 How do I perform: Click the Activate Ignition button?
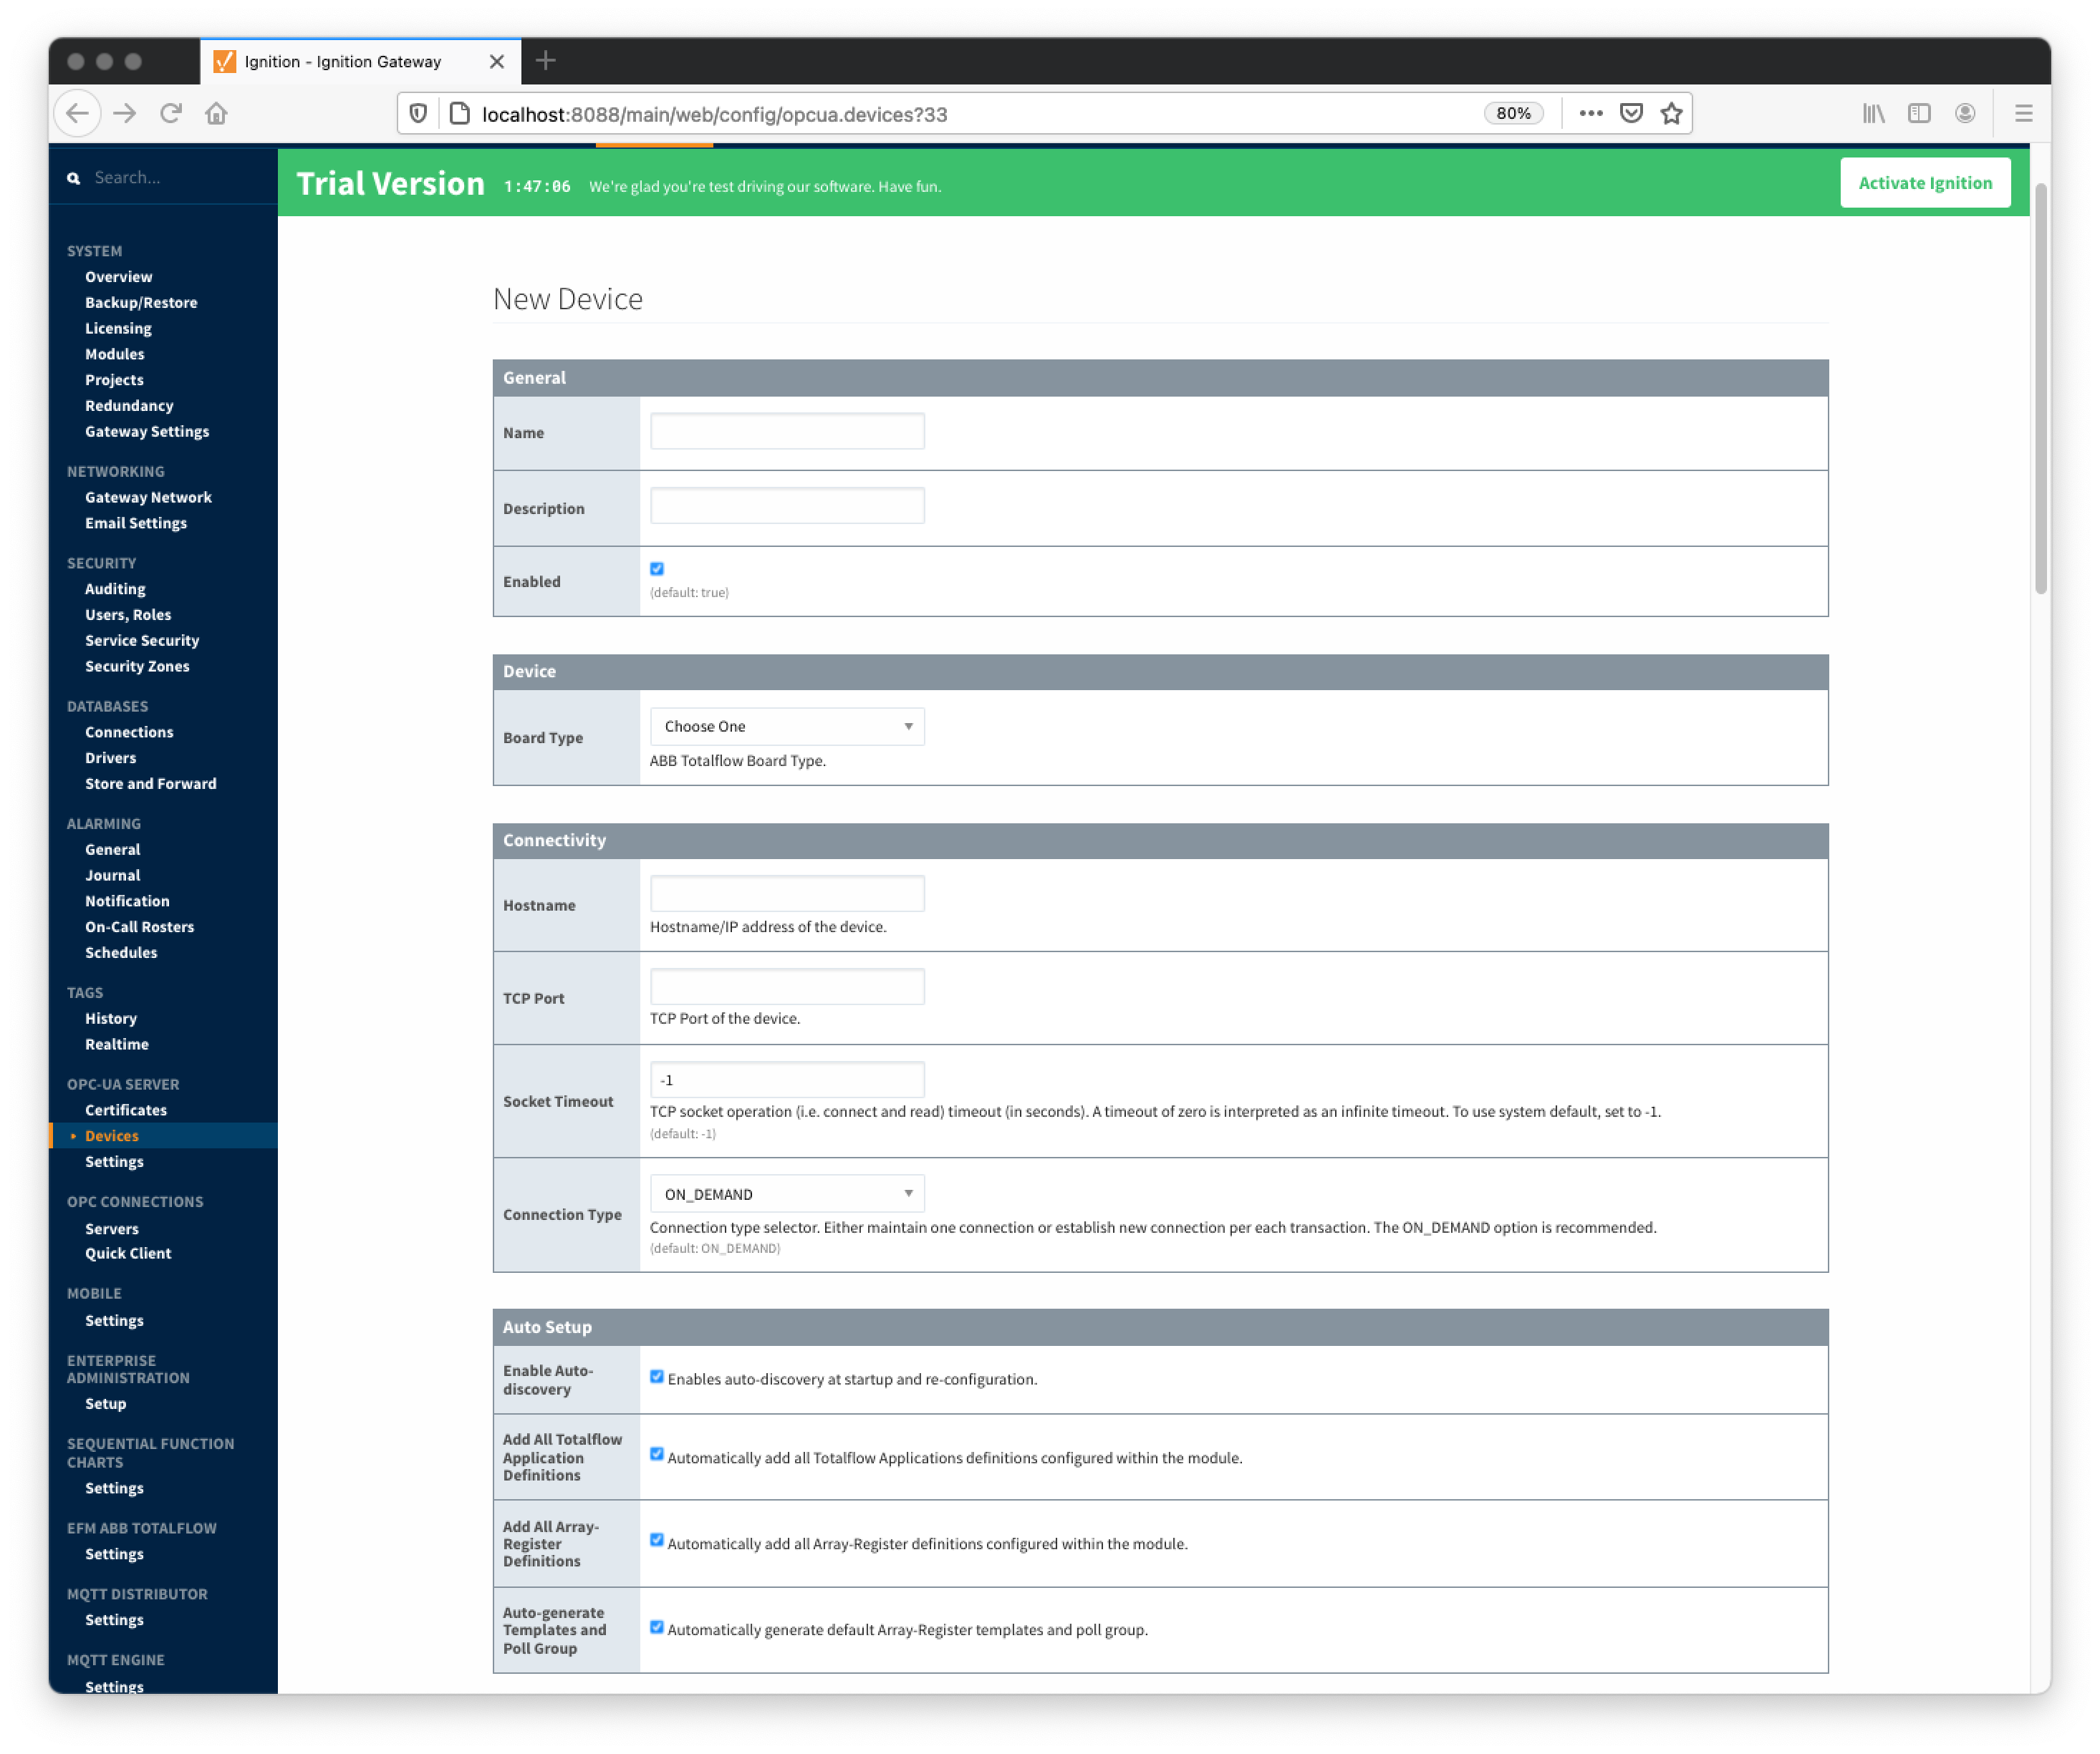[x=1925, y=183]
